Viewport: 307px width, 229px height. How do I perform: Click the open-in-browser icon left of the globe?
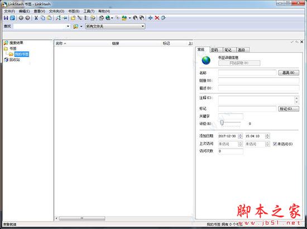point(101,18)
